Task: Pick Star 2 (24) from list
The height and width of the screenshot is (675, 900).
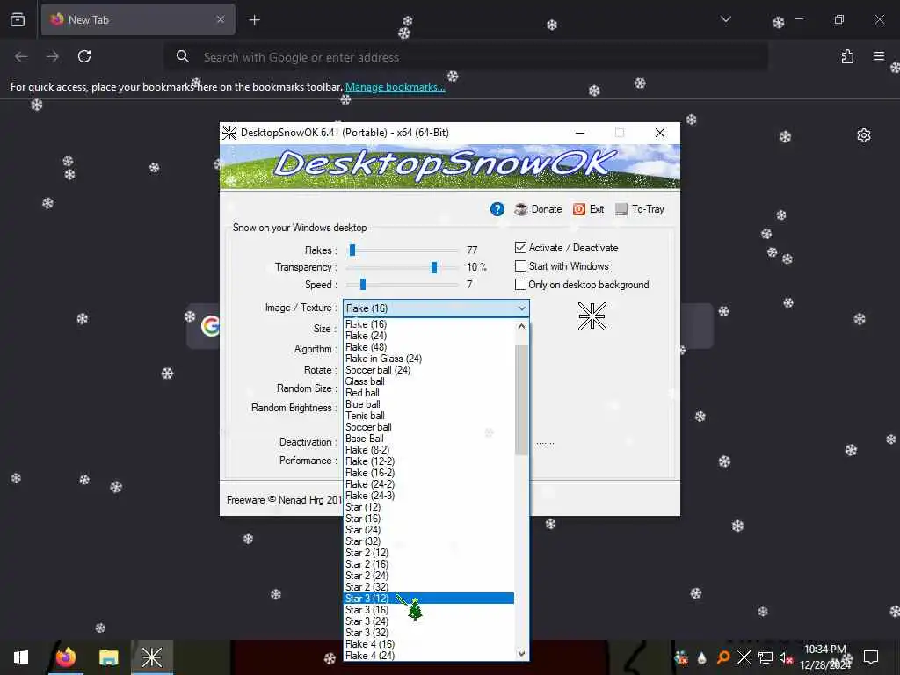Action: (429, 576)
